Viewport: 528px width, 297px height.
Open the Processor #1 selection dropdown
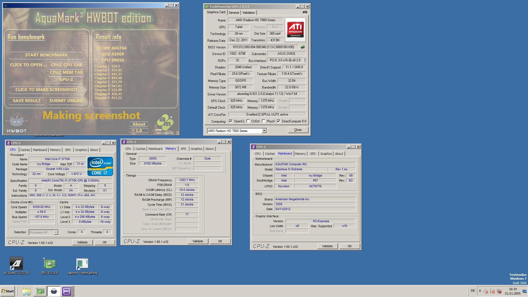pos(56,232)
